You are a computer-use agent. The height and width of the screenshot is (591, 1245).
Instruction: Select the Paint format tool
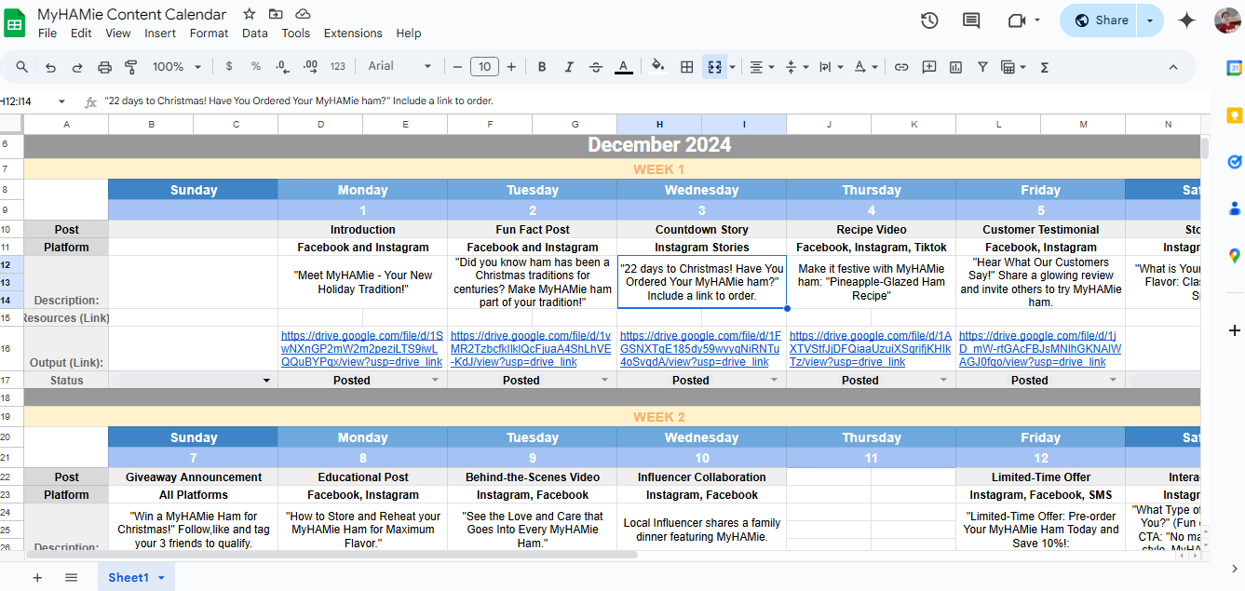(131, 67)
